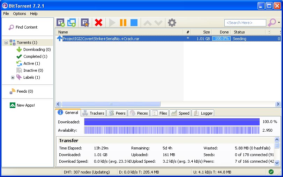
Task: Stop the torrent with the blue square icon
Action: 134,23
